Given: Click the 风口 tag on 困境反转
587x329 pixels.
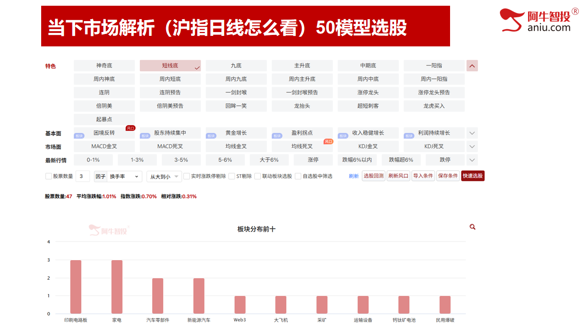Looking at the screenshot, I should tap(130, 128).
